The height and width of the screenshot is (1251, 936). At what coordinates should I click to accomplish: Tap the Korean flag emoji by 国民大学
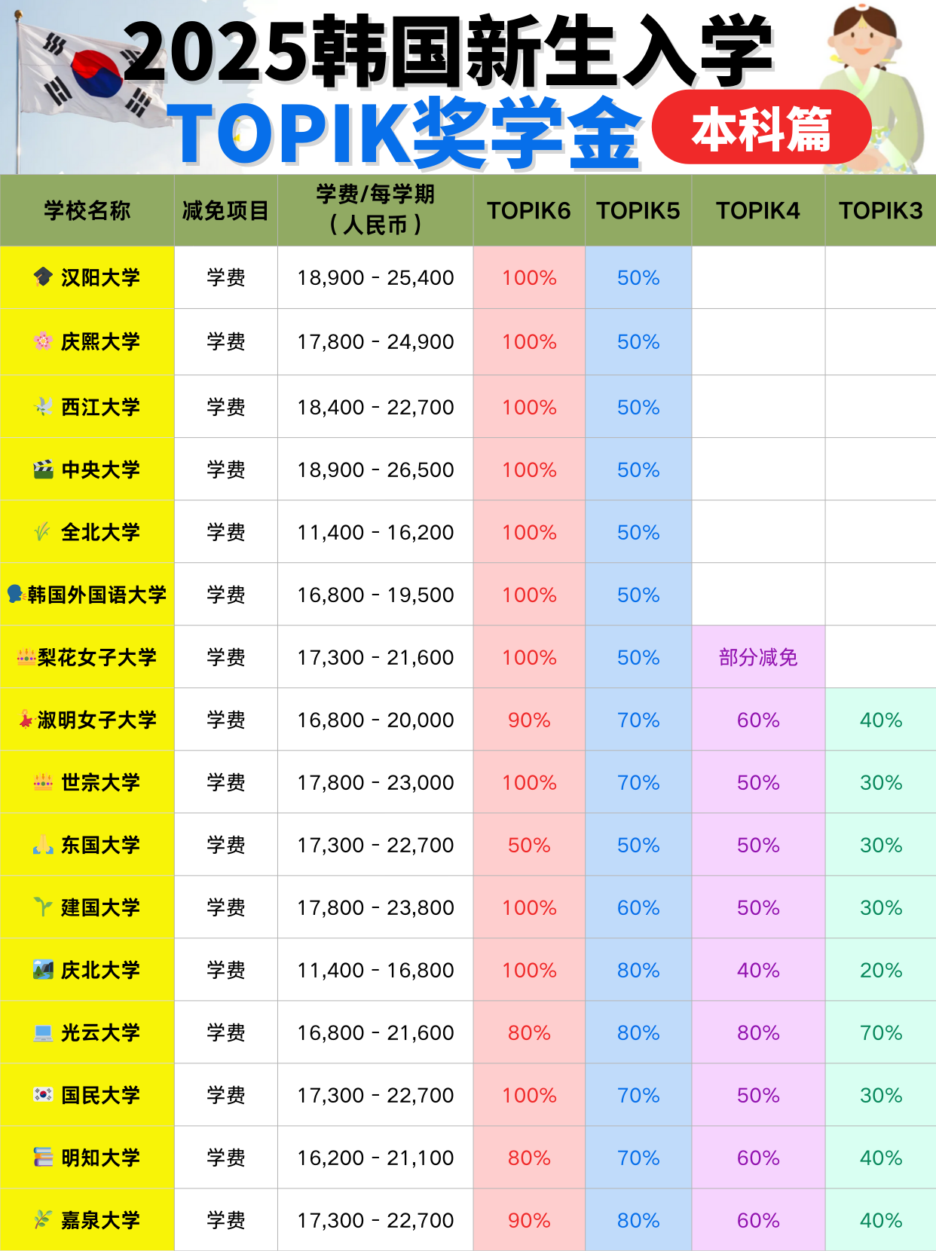pos(43,1094)
